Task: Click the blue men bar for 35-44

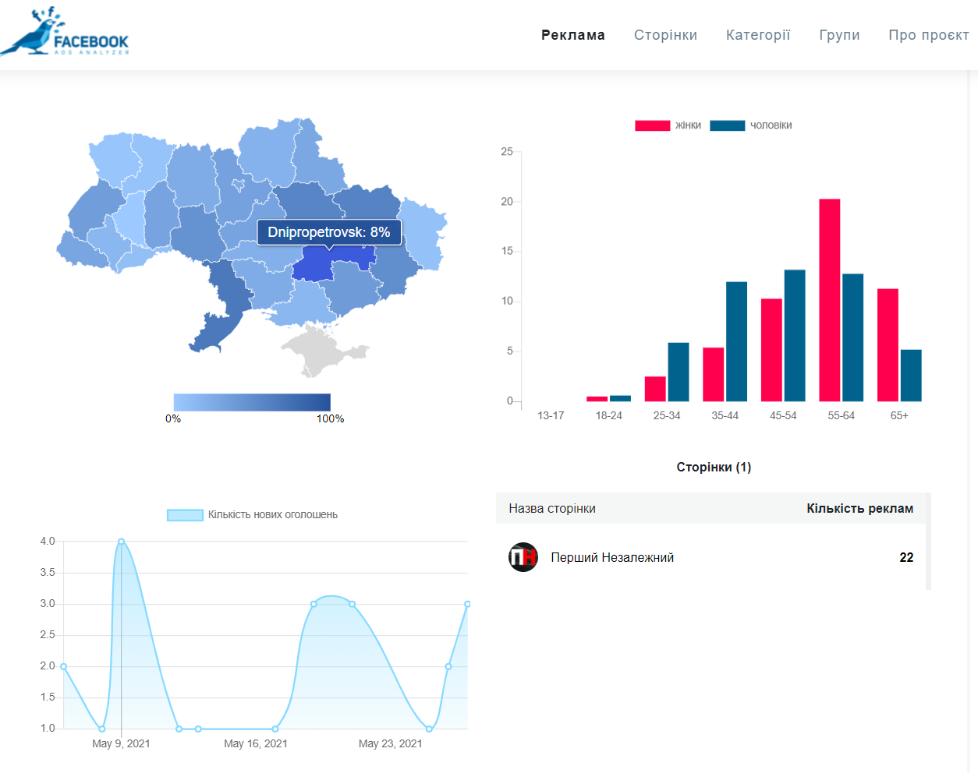Action: click(x=736, y=341)
